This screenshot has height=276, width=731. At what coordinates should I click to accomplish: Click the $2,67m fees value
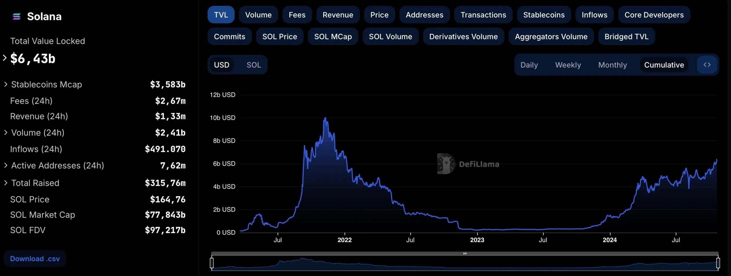click(x=170, y=101)
